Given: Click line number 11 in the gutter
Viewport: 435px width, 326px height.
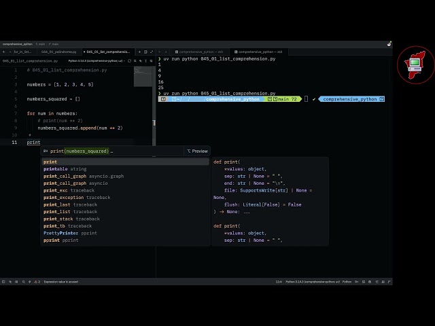Looking at the screenshot, I should 14,142.
